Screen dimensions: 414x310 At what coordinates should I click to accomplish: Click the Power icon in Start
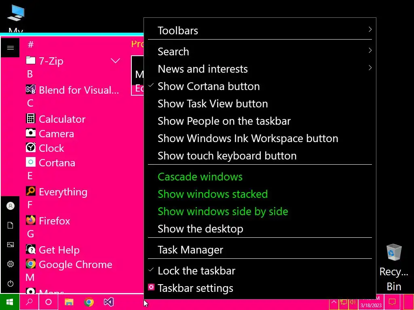pyautogui.click(x=10, y=283)
